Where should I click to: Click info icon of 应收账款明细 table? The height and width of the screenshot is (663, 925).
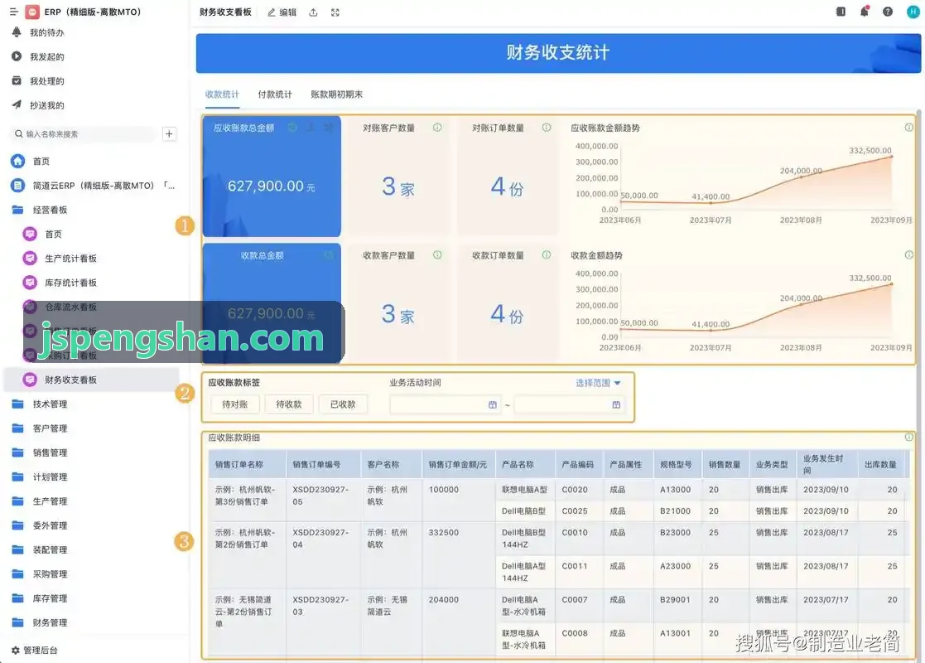tap(909, 438)
